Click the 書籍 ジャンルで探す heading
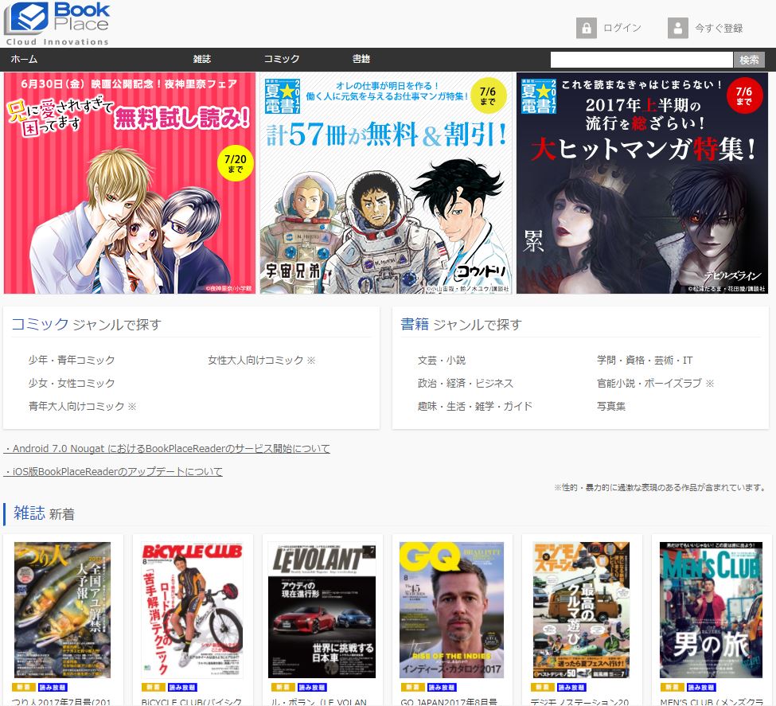The width and height of the screenshot is (776, 706). point(461,324)
